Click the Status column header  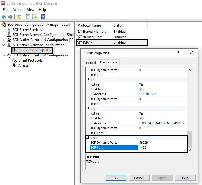click(x=130, y=25)
